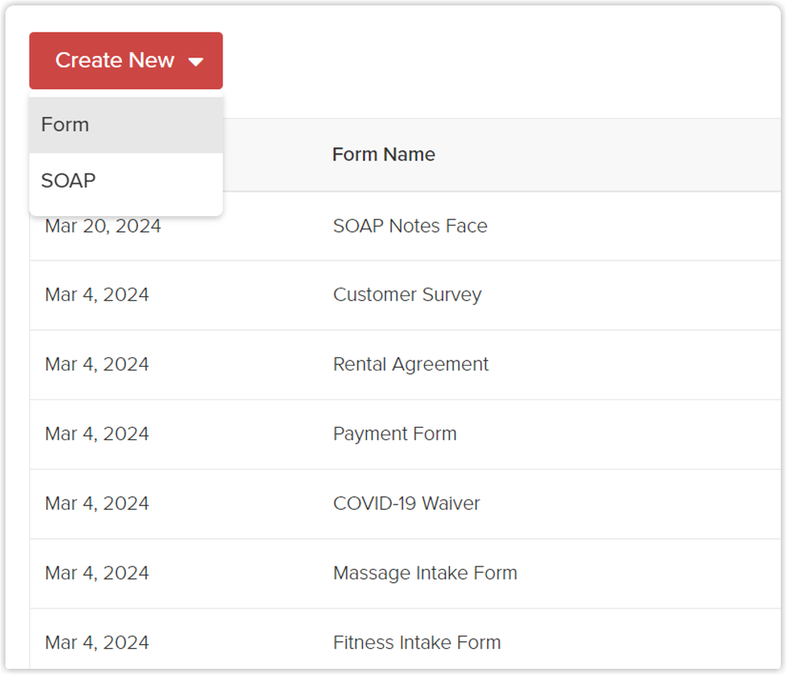This screenshot has width=787, height=679.
Task: Click the Mar 20, 2024 date cell
Action: 103,226
